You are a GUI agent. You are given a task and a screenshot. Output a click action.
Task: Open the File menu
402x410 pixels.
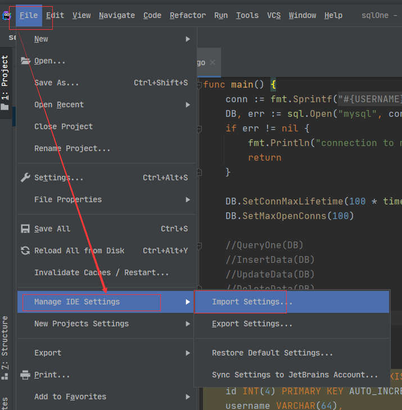pyautogui.click(x=29, y=15)
